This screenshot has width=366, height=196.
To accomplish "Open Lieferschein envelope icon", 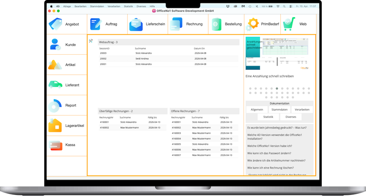I will (136, 24).
